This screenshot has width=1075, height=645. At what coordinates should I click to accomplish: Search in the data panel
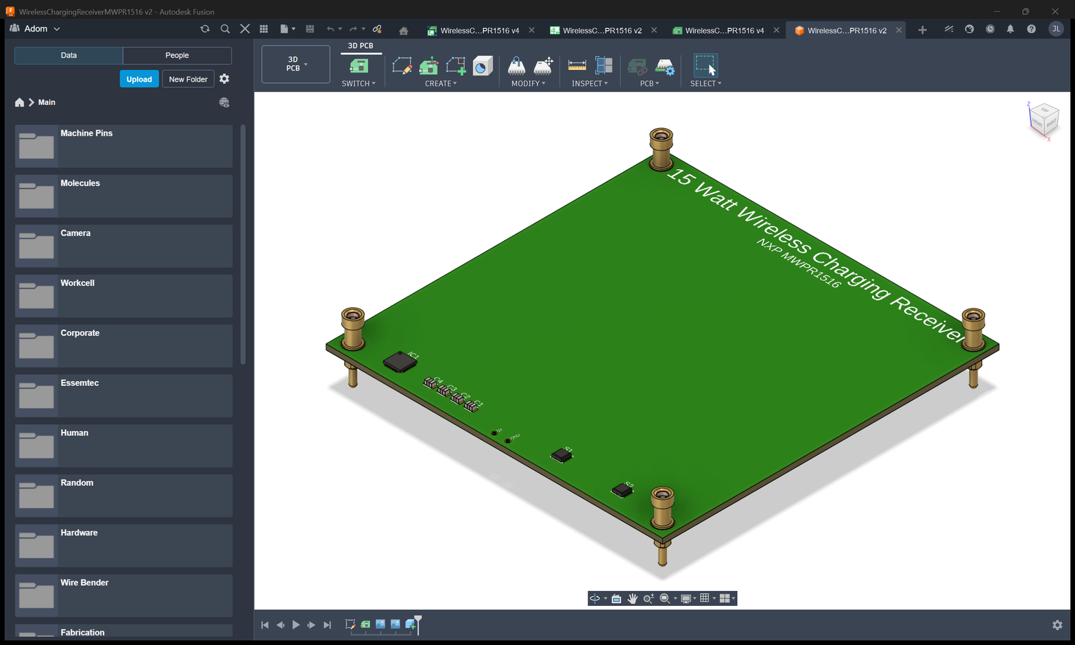[x=225, y=29]
